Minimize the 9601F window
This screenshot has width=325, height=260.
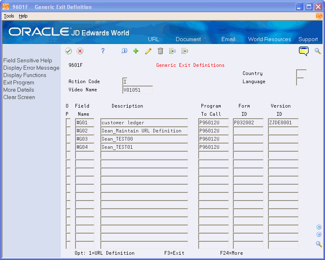tap(299, 7)
